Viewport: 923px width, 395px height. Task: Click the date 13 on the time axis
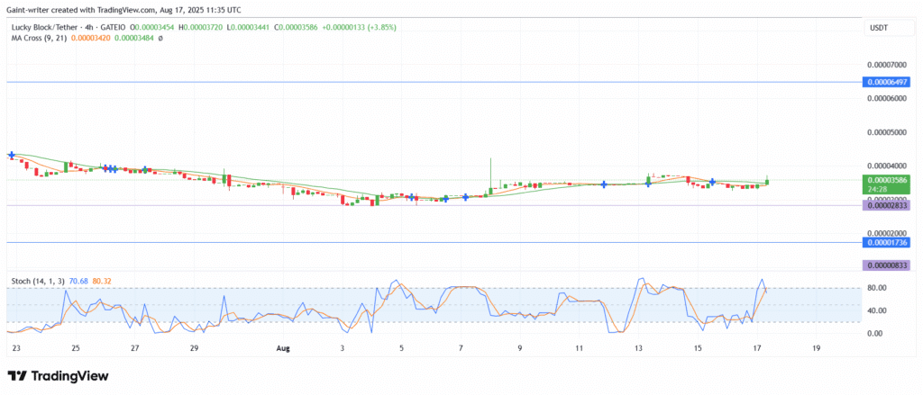[x=639, y=348]
